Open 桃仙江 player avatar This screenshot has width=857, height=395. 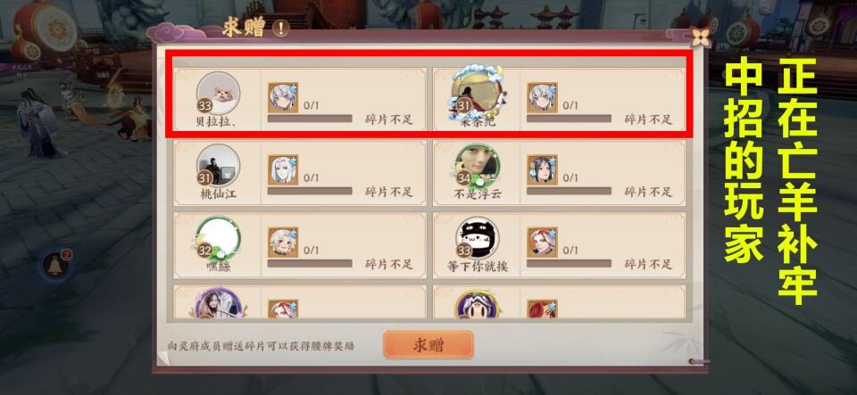[218, 166]
